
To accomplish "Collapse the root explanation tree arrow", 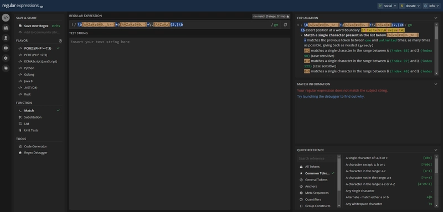I will (298, 25).
